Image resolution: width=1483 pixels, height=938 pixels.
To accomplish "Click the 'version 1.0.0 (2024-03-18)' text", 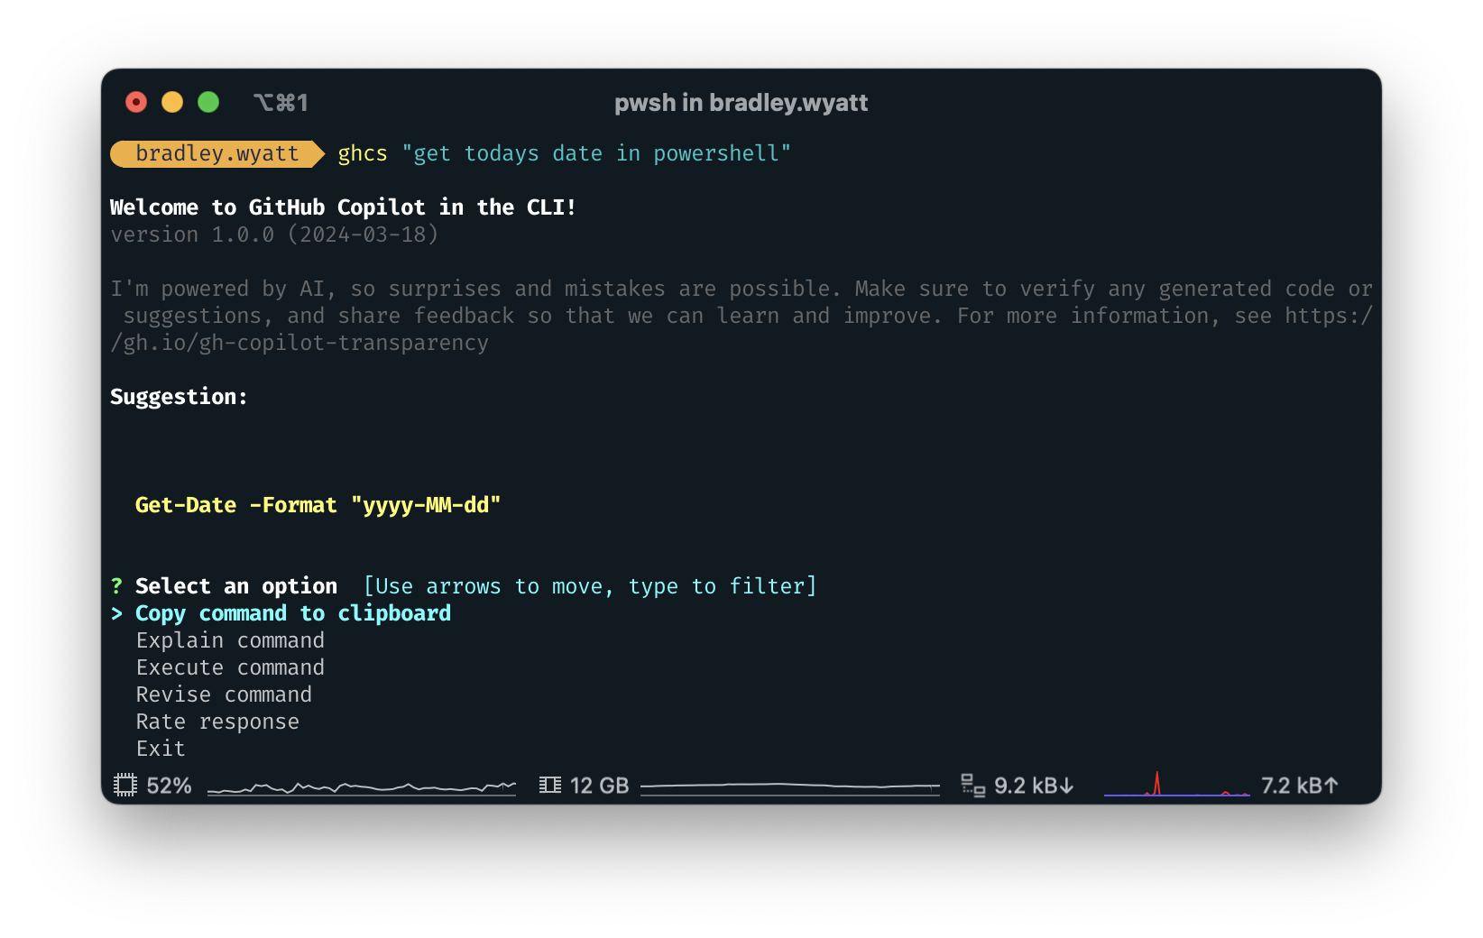I will (274, 234).
